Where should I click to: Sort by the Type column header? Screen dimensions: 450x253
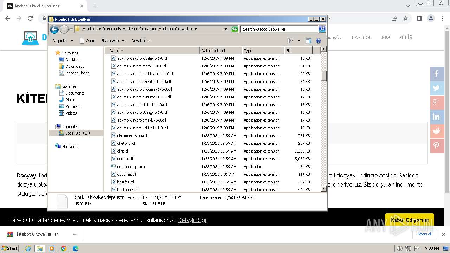263,51
